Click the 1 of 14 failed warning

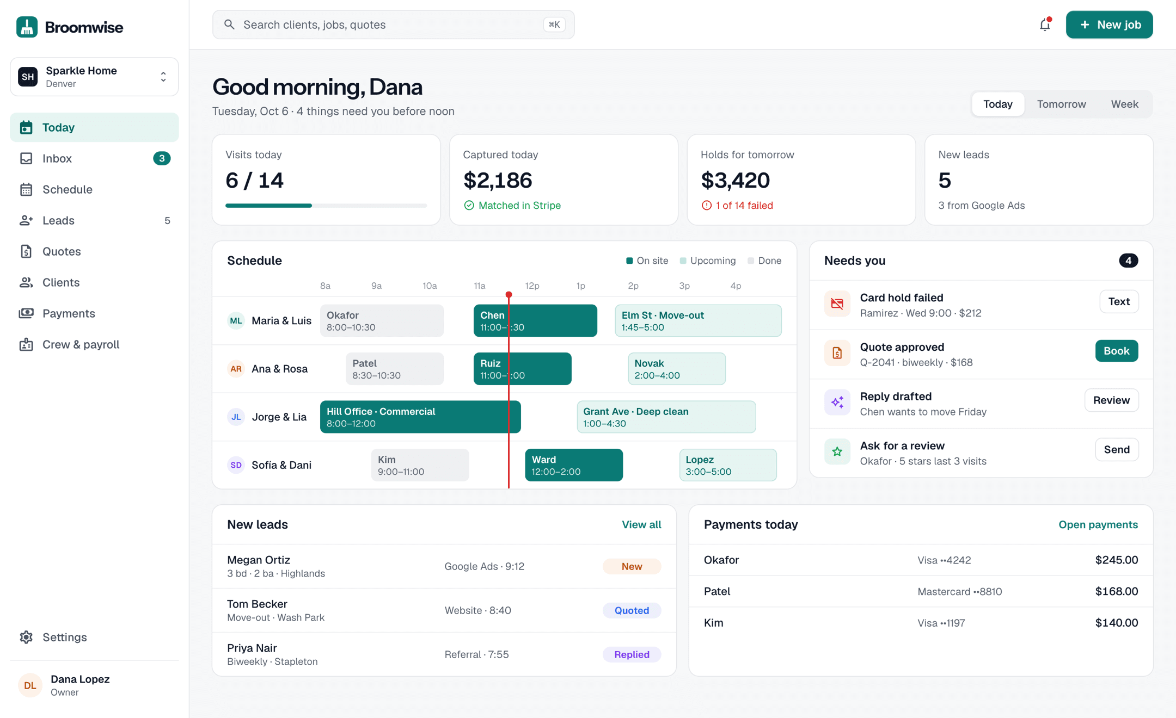click(737, 205)
